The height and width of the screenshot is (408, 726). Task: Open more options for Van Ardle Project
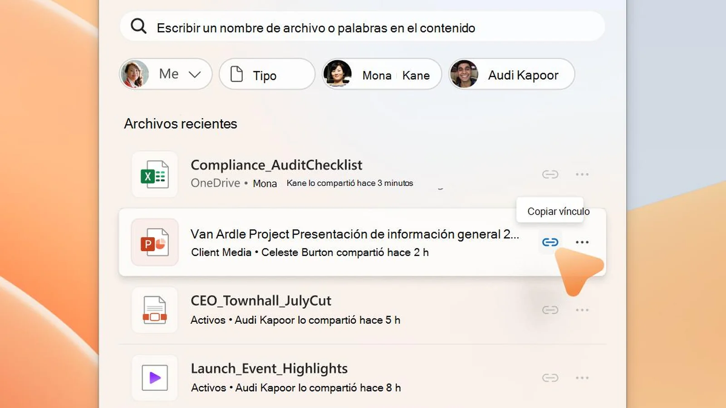click(582, 242)
